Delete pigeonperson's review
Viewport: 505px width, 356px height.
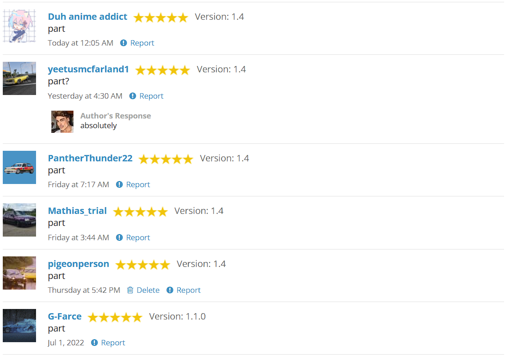pos(143,290)
